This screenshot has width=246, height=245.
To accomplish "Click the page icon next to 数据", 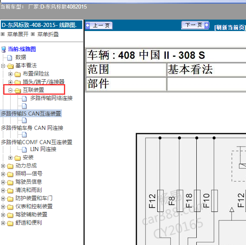I will click(10, 58).
